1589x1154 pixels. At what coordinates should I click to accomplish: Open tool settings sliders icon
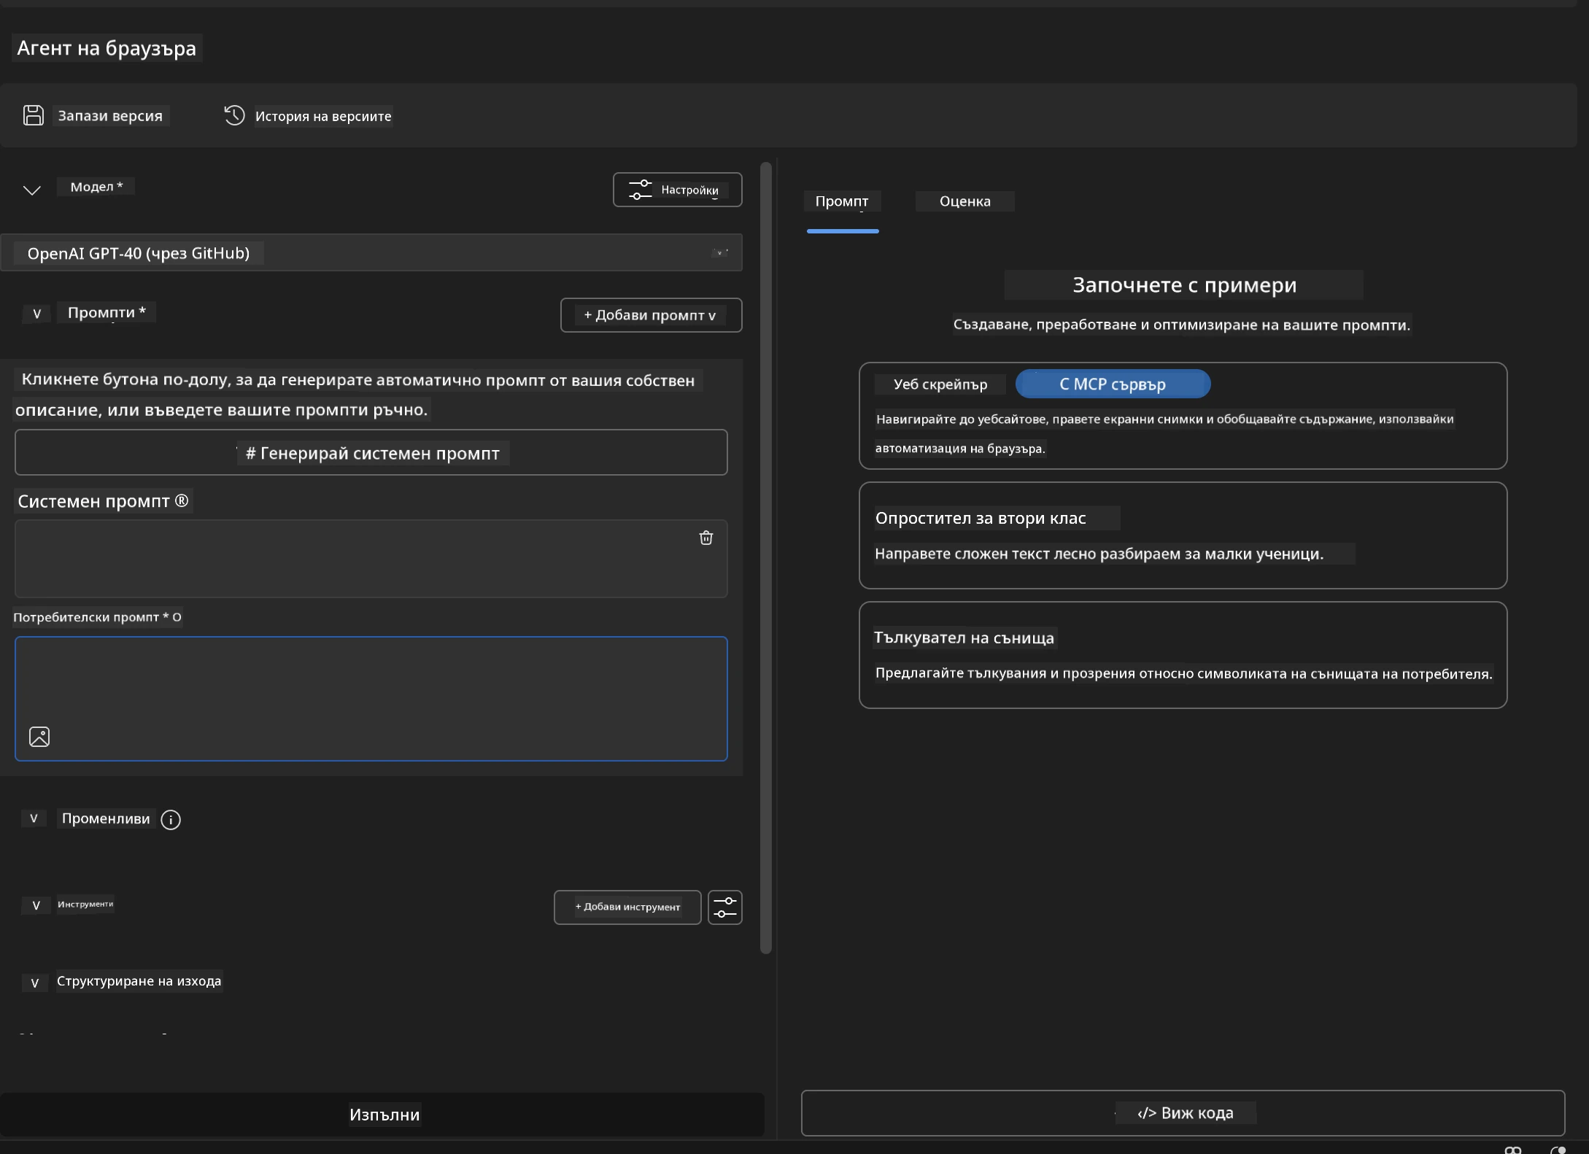724,907
